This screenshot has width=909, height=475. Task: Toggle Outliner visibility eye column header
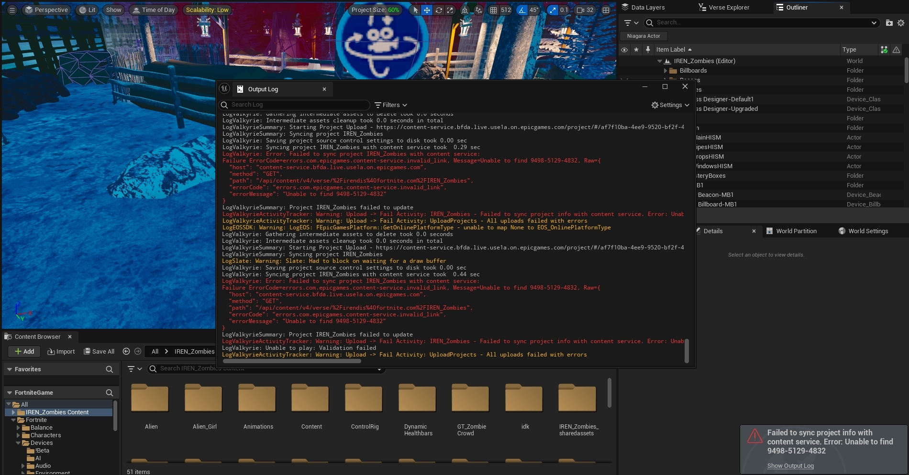click(624, 50)
